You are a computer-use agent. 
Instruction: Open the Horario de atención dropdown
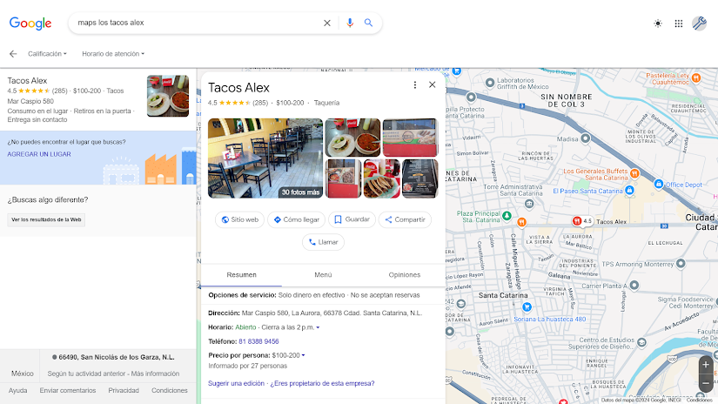point(113,54)
